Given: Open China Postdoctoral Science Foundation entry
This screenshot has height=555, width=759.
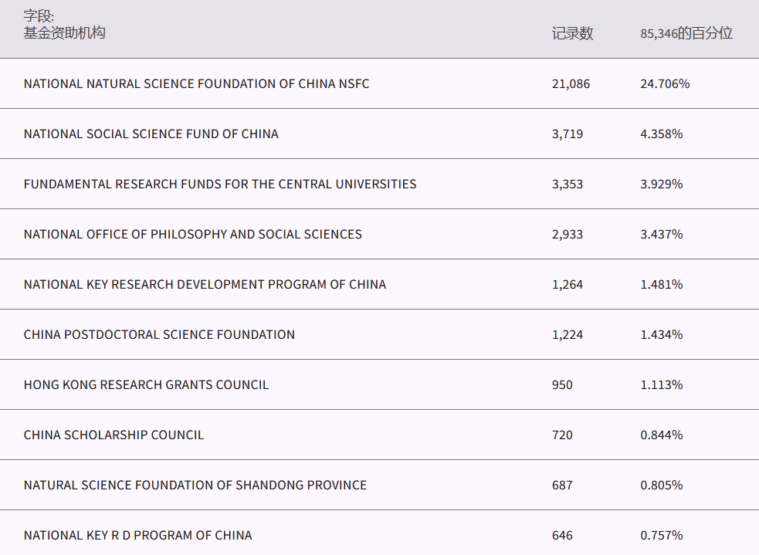Looking at the screenshot, I should 159,334.
